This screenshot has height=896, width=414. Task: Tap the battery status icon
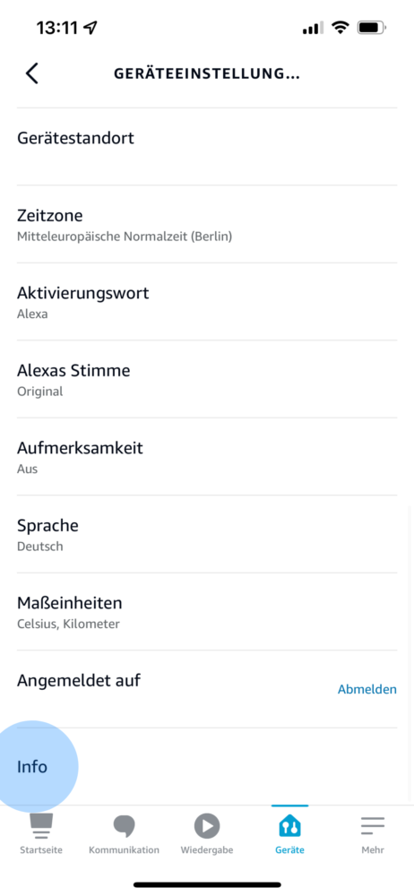[x=372, y=27]
